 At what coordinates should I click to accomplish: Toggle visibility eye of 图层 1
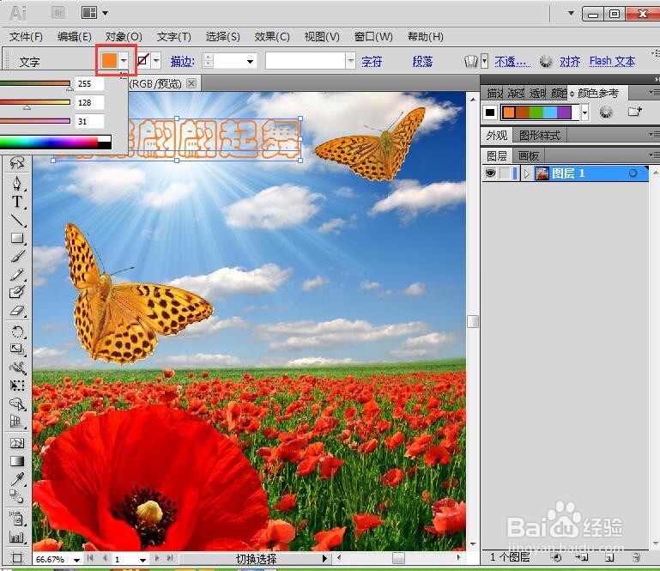[x=490, y=173]
